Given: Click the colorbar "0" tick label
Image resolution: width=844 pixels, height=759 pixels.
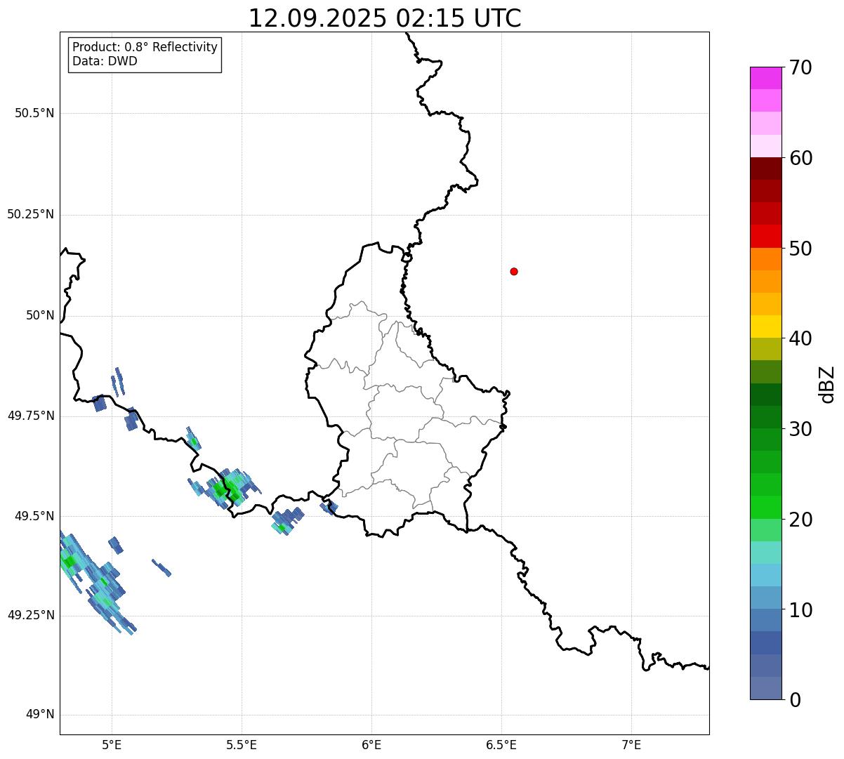Looking at the screenshot, I should [795, 700].
